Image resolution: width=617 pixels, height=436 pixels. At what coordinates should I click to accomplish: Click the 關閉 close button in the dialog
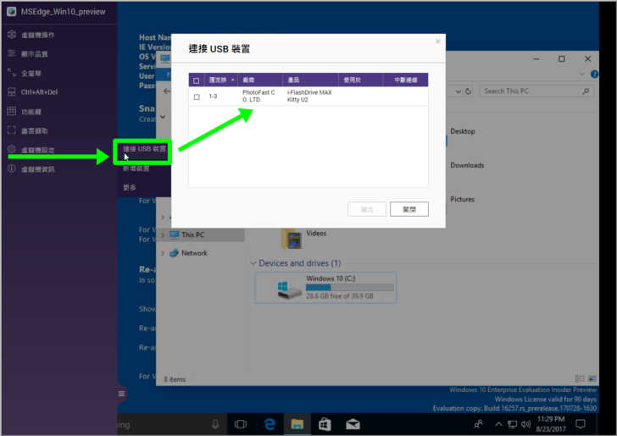coord(409,209)
